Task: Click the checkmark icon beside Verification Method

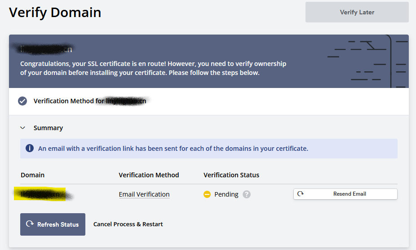Action: pos(22,101)
